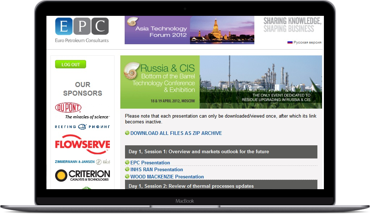Open the Zimmermann & Jansen sponsor logo
The height and width of the screenshot is (214, 370).
83,162
